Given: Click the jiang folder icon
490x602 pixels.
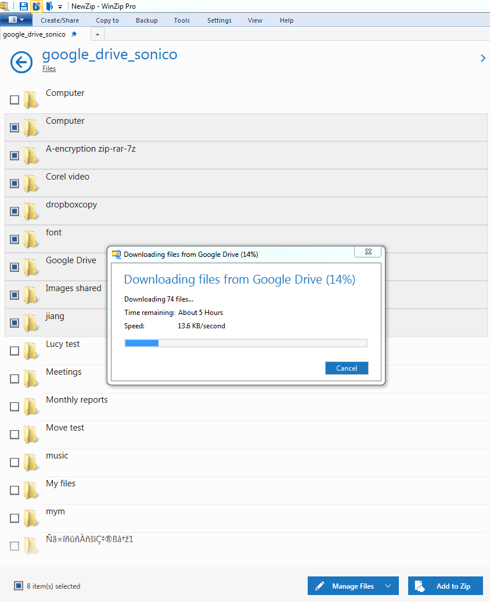Looking at the screenshot, I should [31, 323].
